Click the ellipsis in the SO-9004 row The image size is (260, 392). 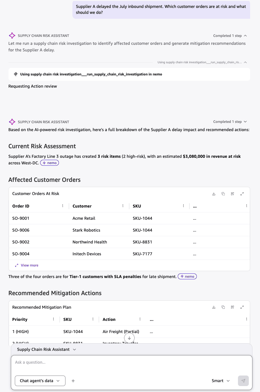195,254
